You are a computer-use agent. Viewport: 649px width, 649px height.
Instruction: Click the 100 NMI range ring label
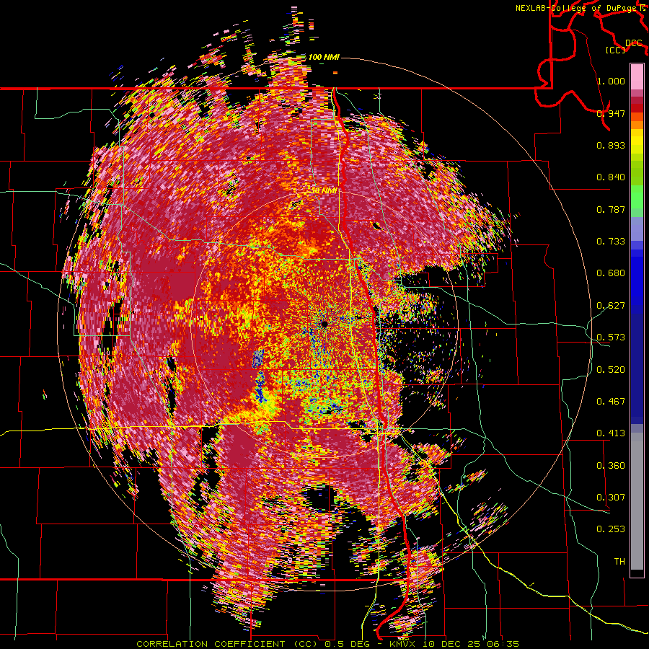pyautogui.click(x=324, y=57)
